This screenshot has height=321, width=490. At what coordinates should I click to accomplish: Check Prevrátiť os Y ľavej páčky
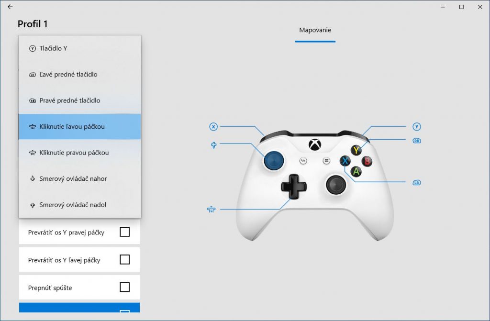125,259
